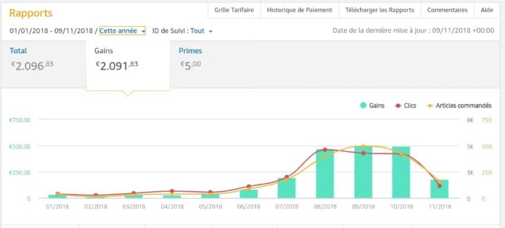
Task: Open Télécharger les Rapports
Action: 380,10
